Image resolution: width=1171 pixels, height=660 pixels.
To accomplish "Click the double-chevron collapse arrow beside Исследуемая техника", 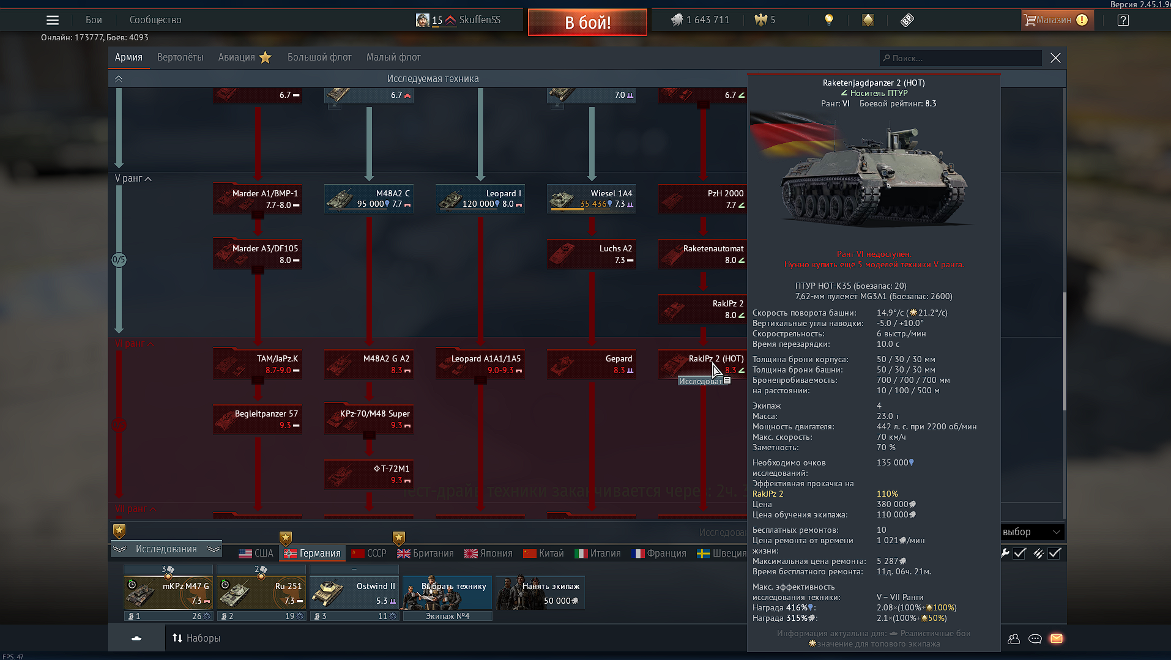I will (119, 79).
